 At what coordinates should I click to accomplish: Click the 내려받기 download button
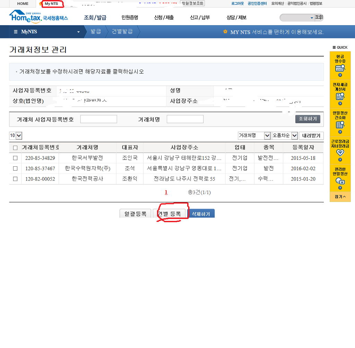pos(311,136)
